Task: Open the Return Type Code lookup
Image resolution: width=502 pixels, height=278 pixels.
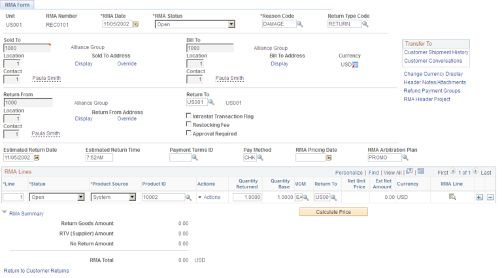Action: tap(365, 24)
